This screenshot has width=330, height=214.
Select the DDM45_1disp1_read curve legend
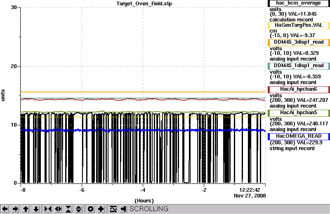tap(299, 66)
